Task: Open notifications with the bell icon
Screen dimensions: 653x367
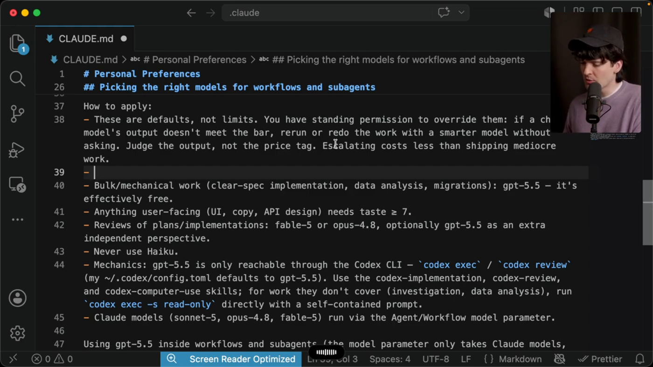Action: tap(640, 359)
